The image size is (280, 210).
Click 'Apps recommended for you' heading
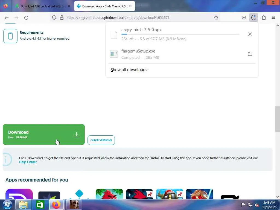[37, 180]
